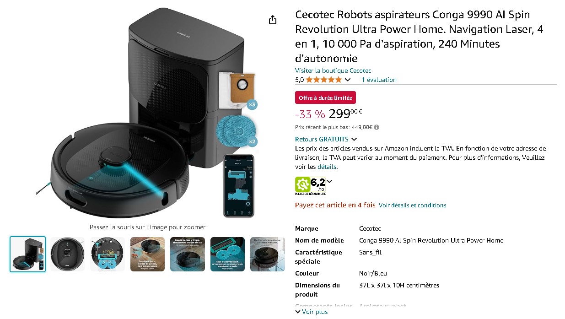Open the star rating breakdown chevron

pyautogui.click(x=348, y=80)
